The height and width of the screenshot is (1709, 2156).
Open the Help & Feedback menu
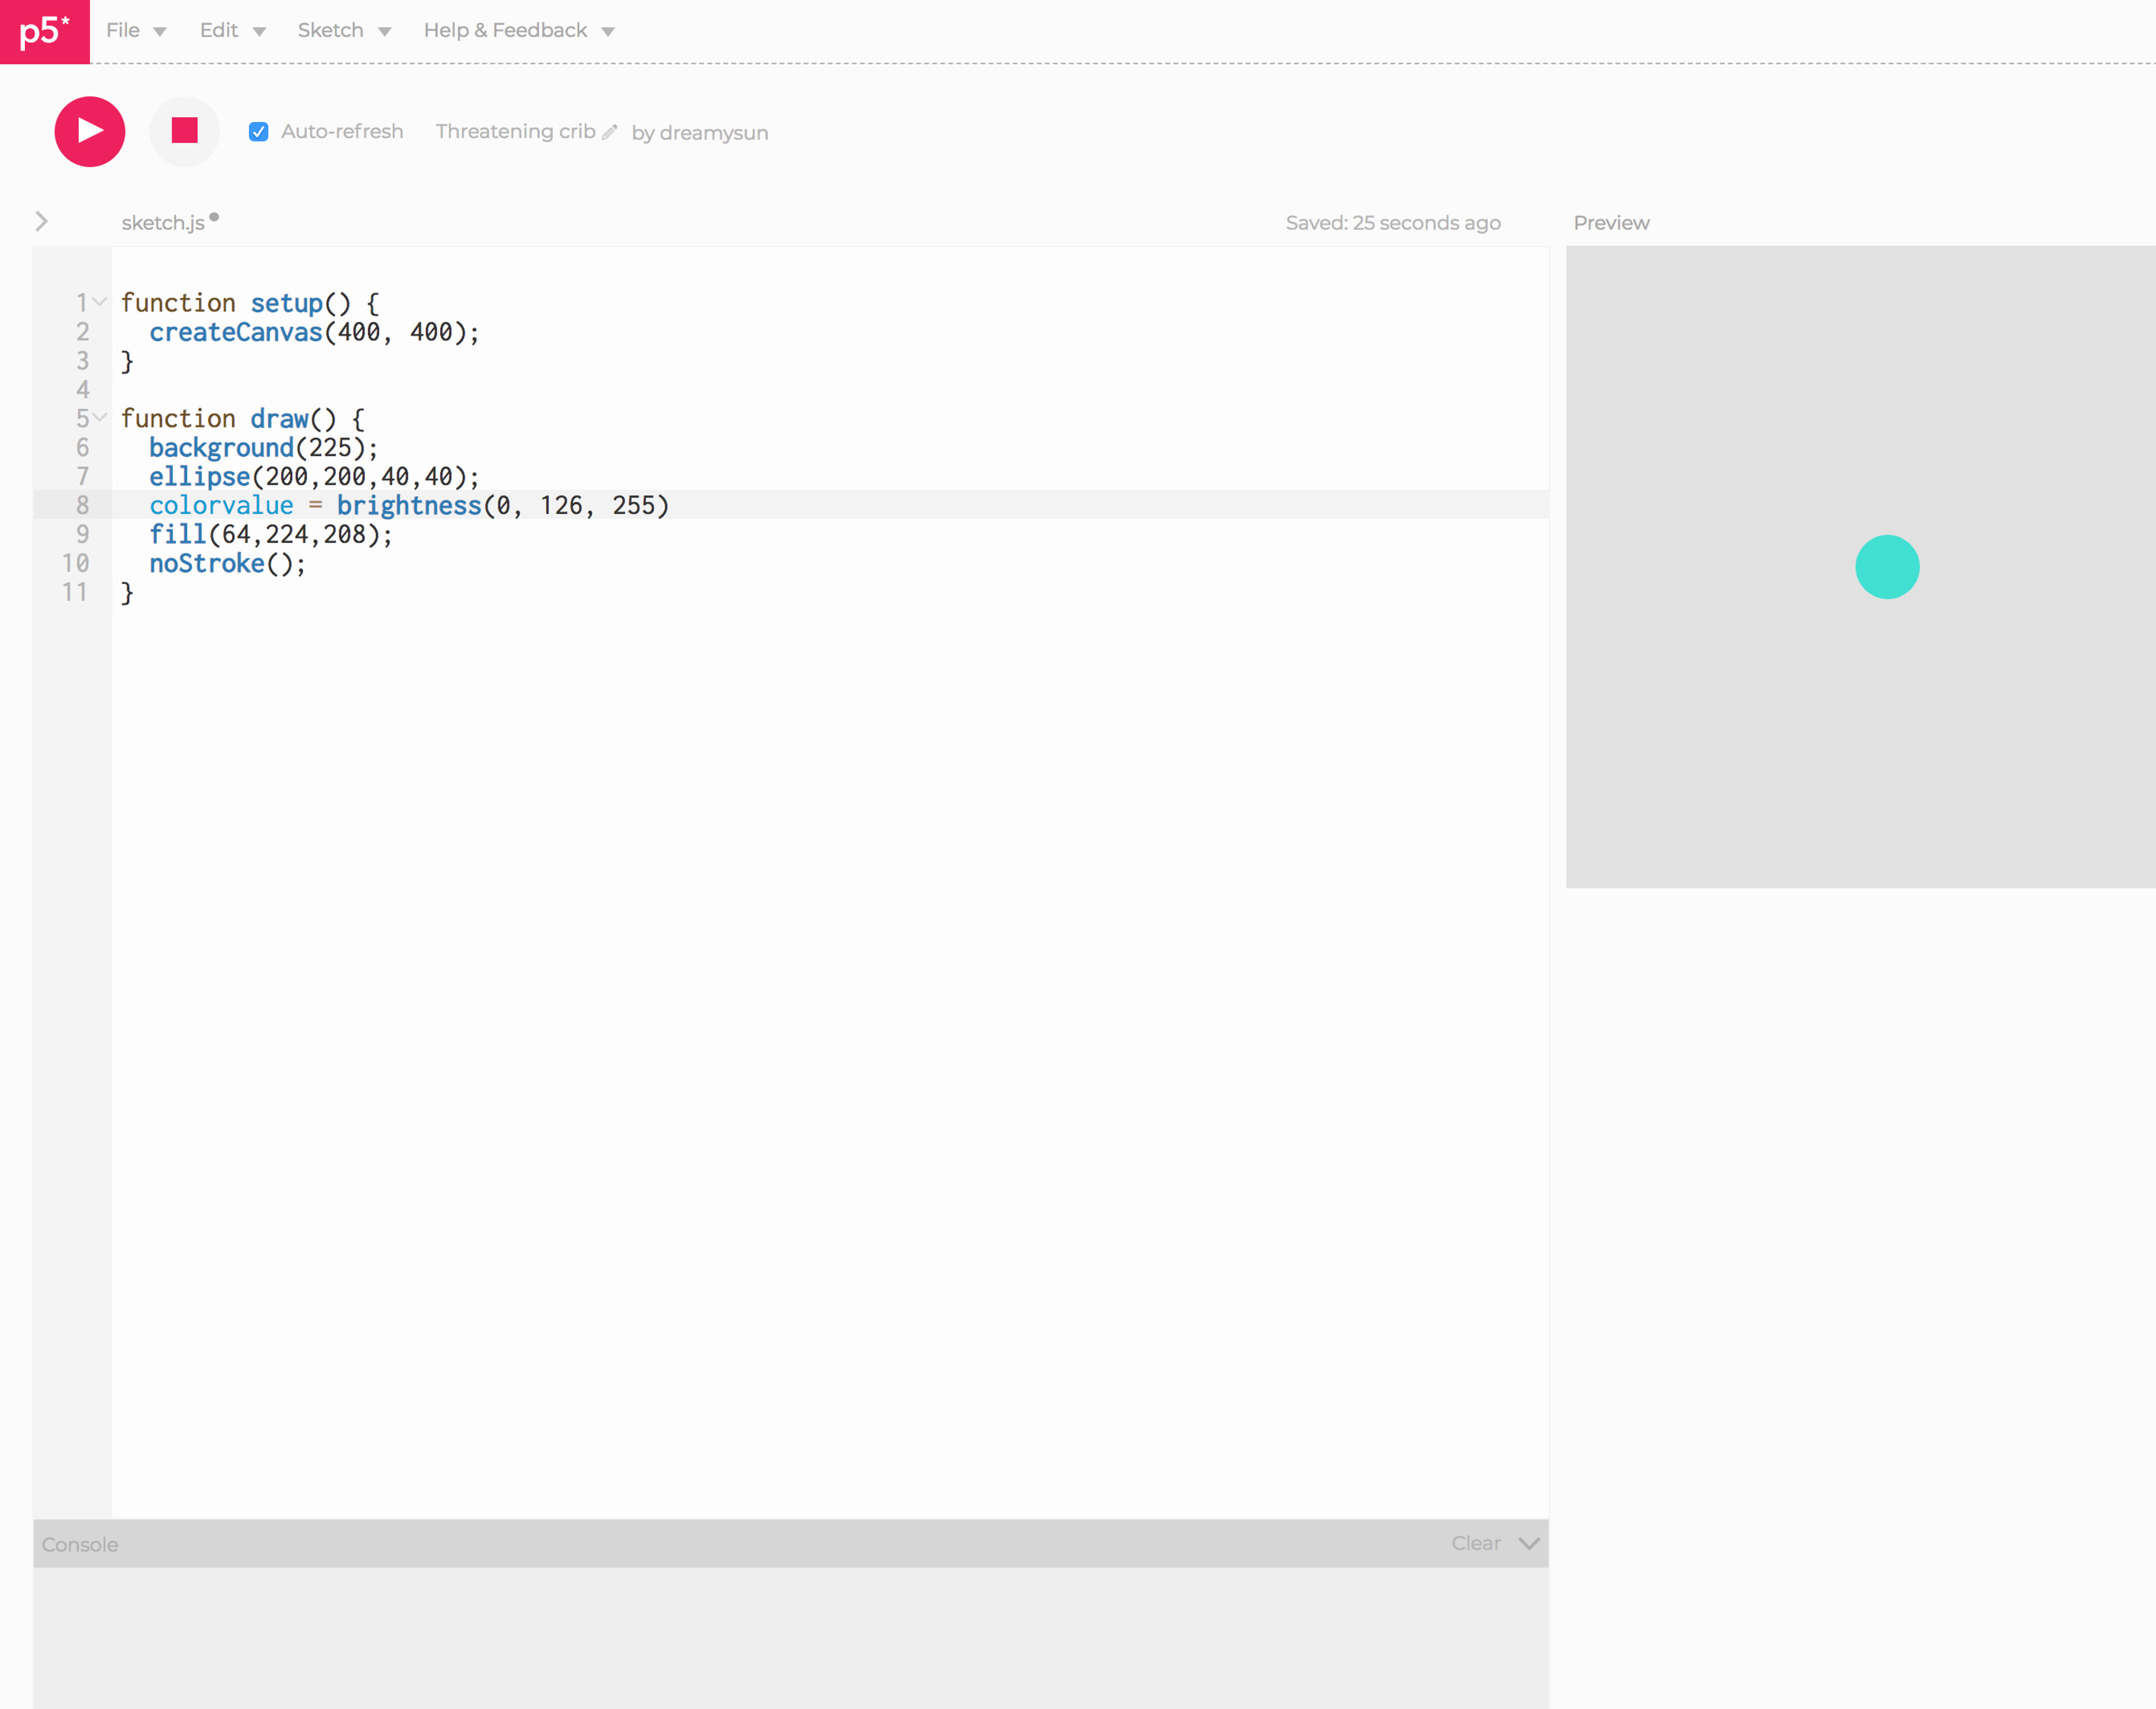(505, 30)
